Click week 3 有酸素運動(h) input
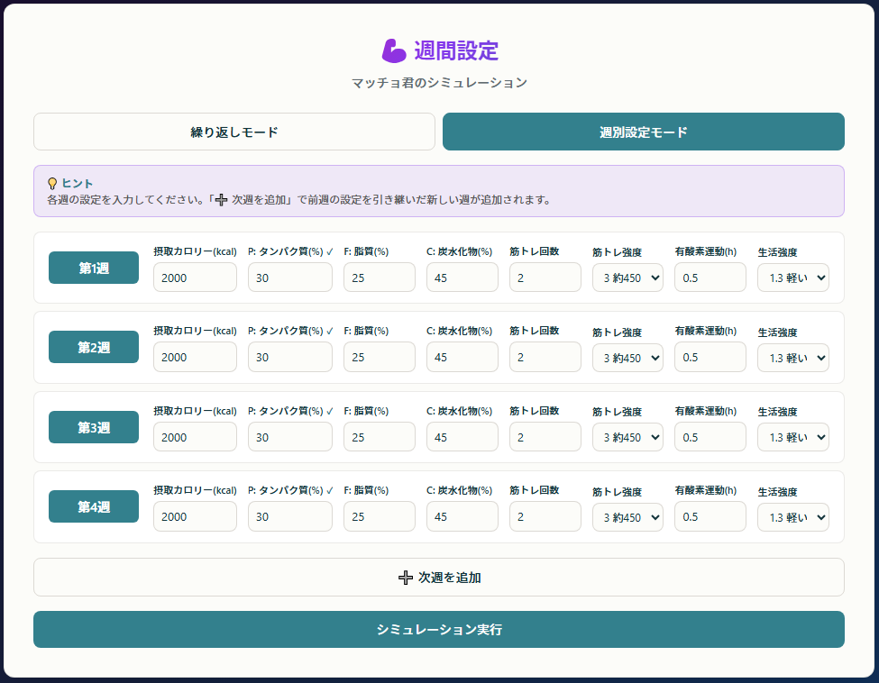Image resolution: width=879 pixels, height=683 pixels. click(710, 436)
